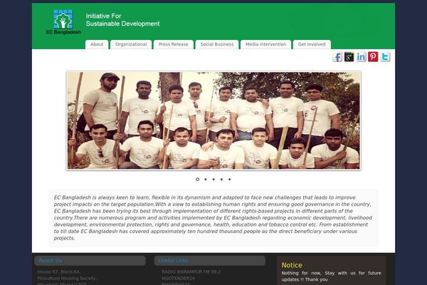Click the 'House-67, Block-KA' address line

coord(59,272)
